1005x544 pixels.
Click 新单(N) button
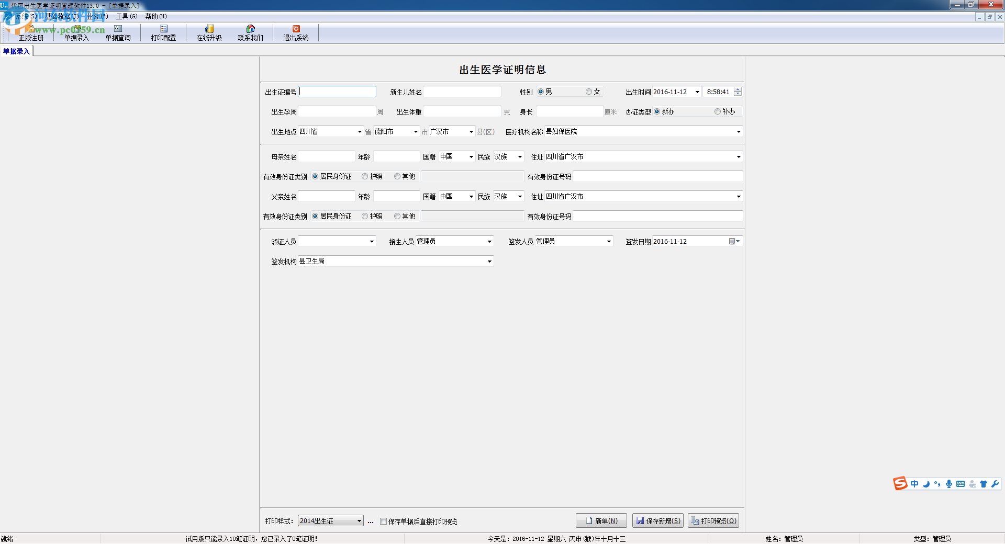[601, 521]
